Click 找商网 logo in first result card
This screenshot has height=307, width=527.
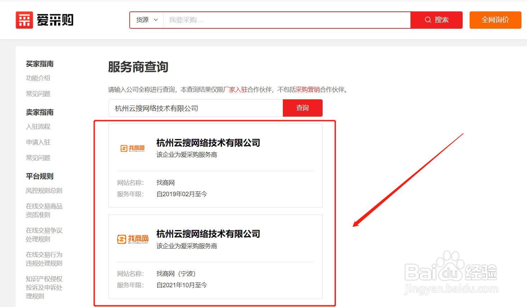coord(132,148)
